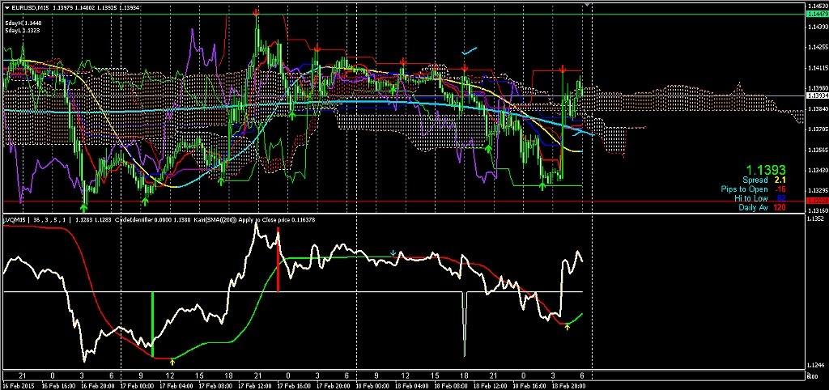Click the 1.14390 price scale label
This screenshot has width=829, height=390.
(x=818, y=27)
